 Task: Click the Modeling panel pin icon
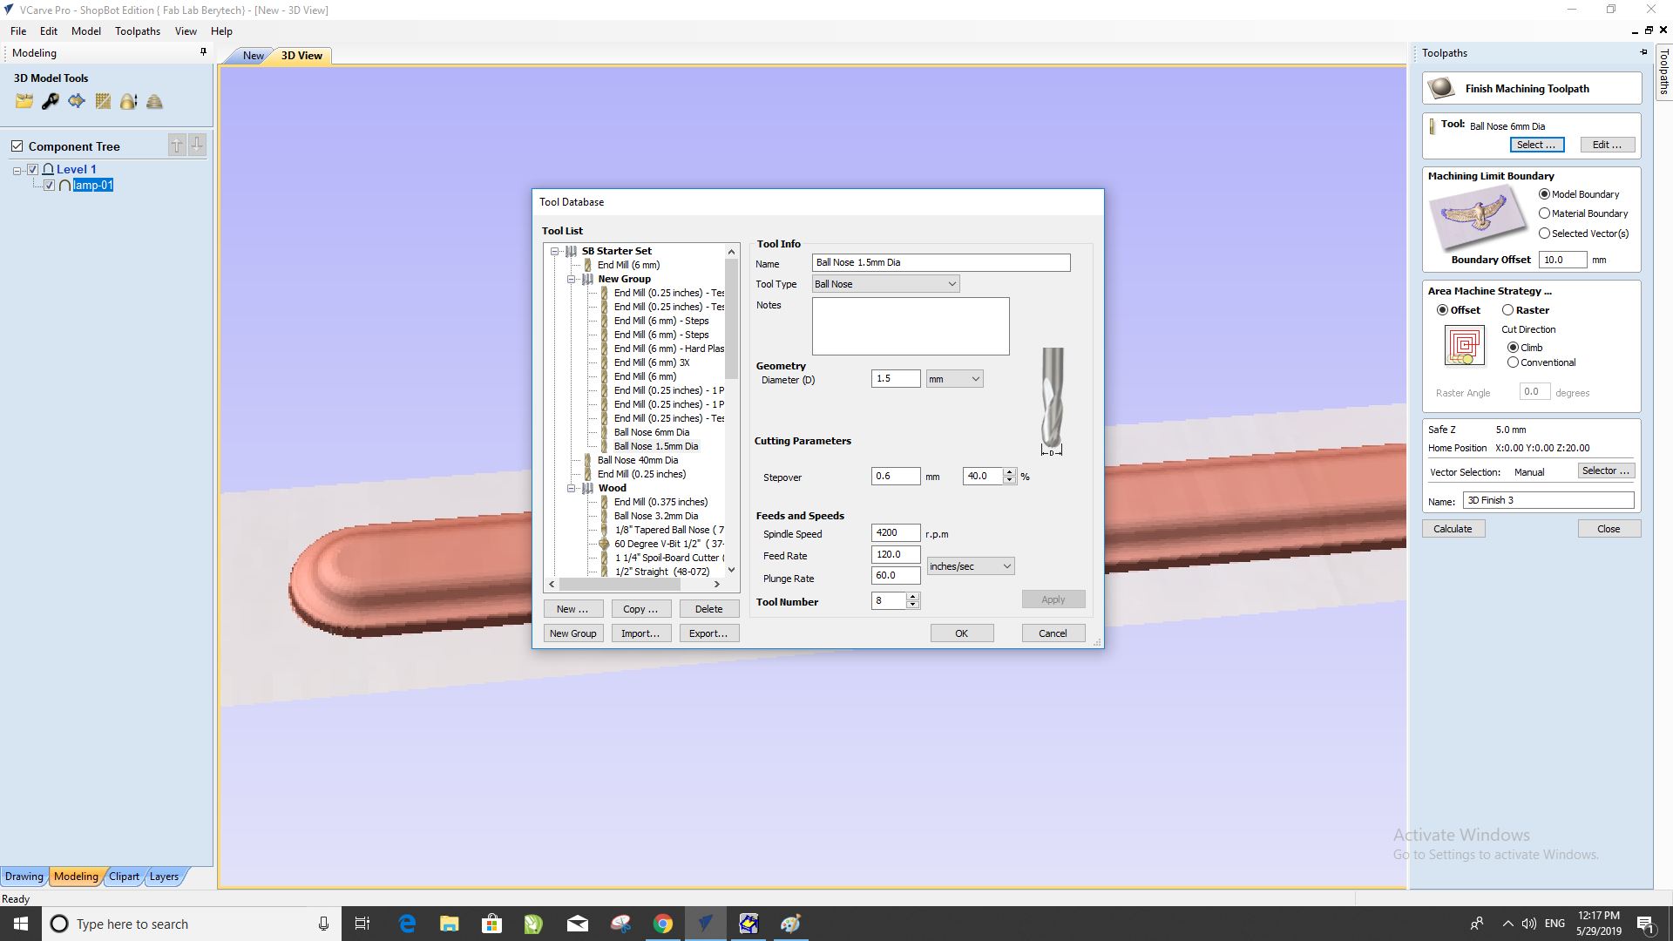(203, 52)
